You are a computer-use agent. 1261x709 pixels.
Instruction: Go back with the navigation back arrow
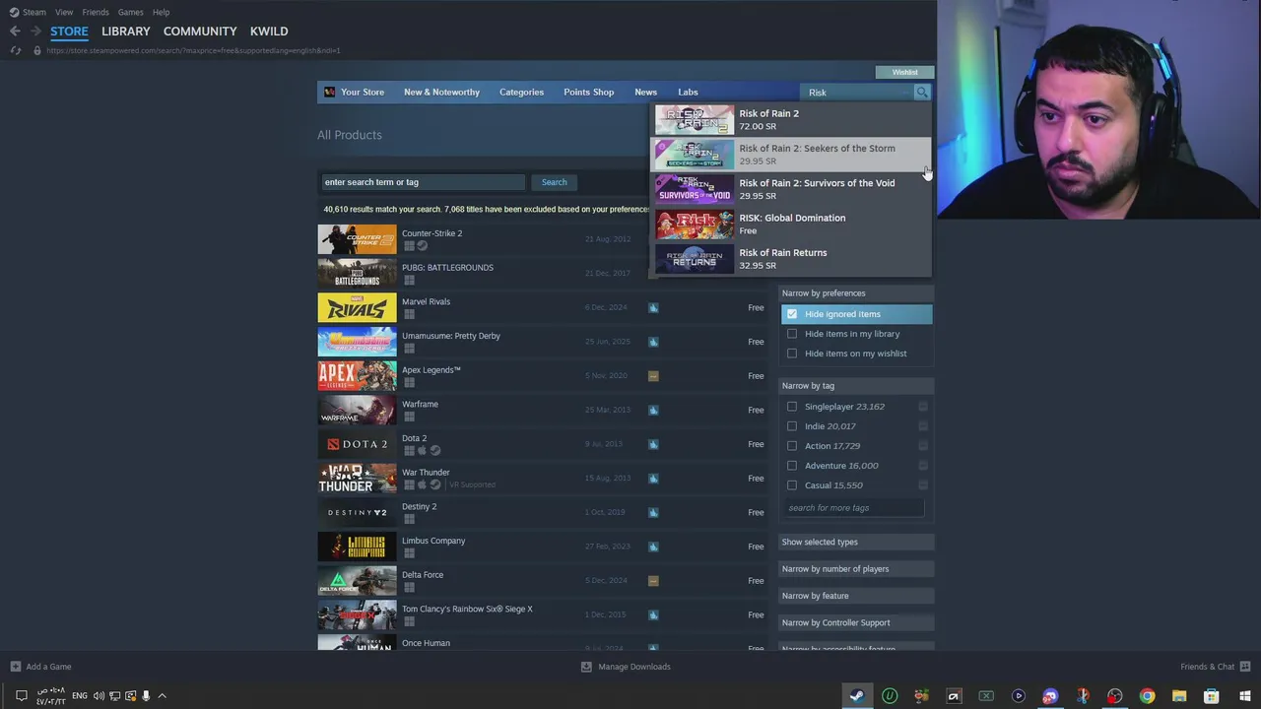tap(15, 32)
